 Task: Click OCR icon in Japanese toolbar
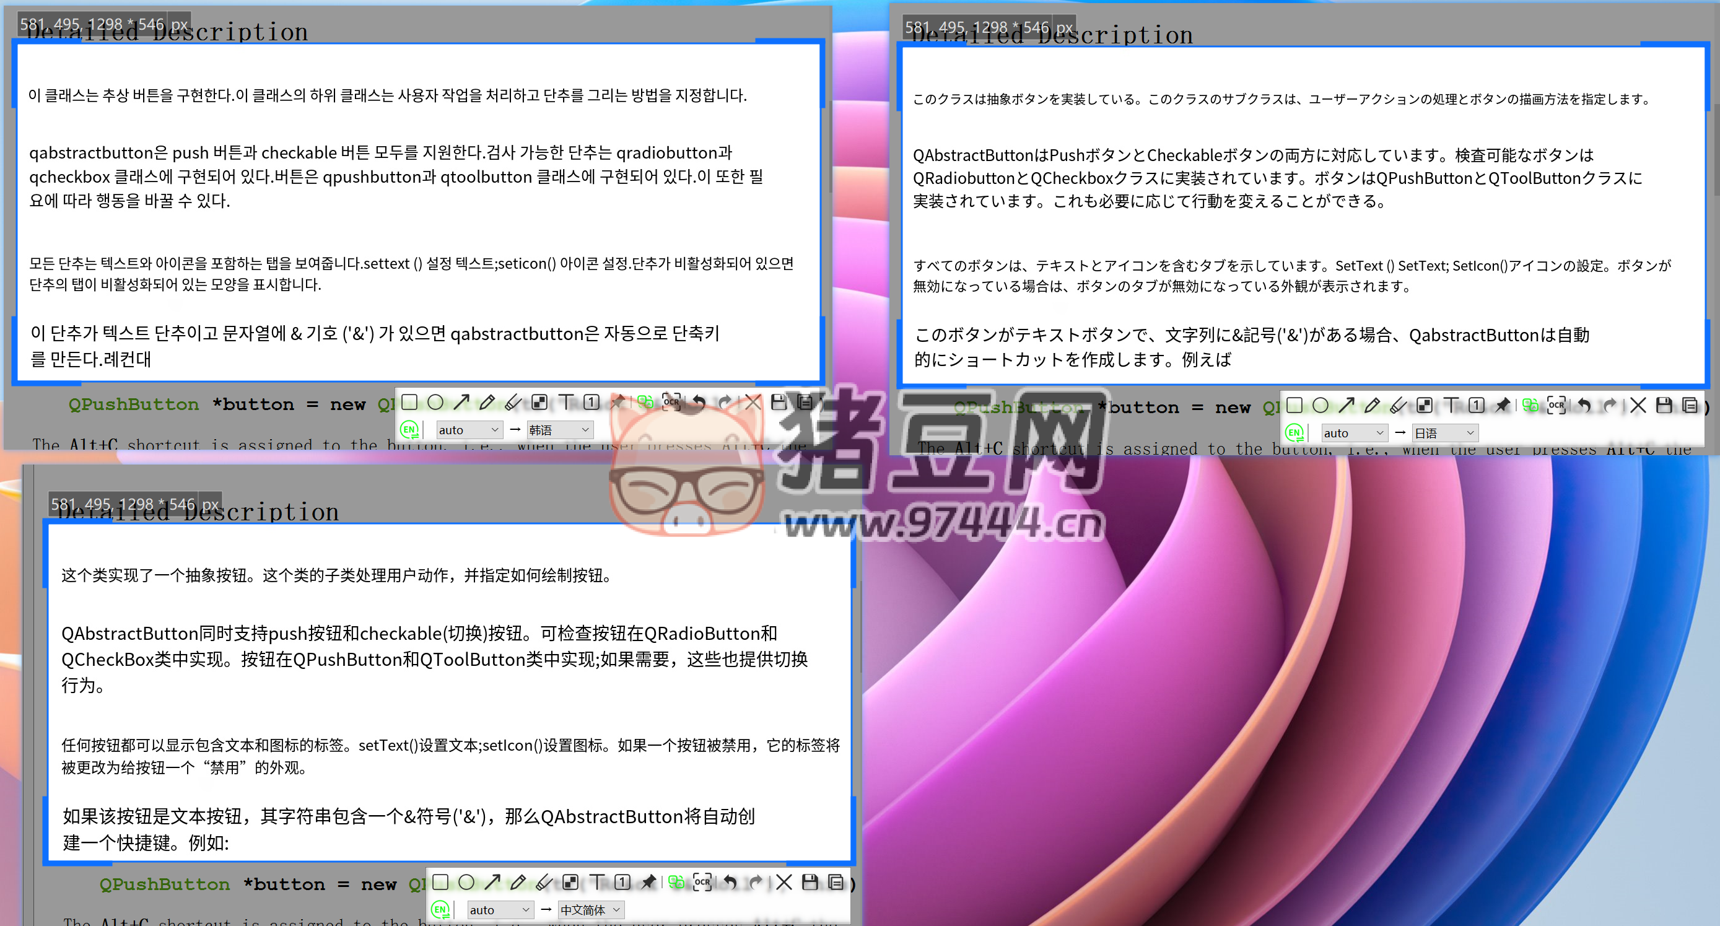pos(1556,405)
